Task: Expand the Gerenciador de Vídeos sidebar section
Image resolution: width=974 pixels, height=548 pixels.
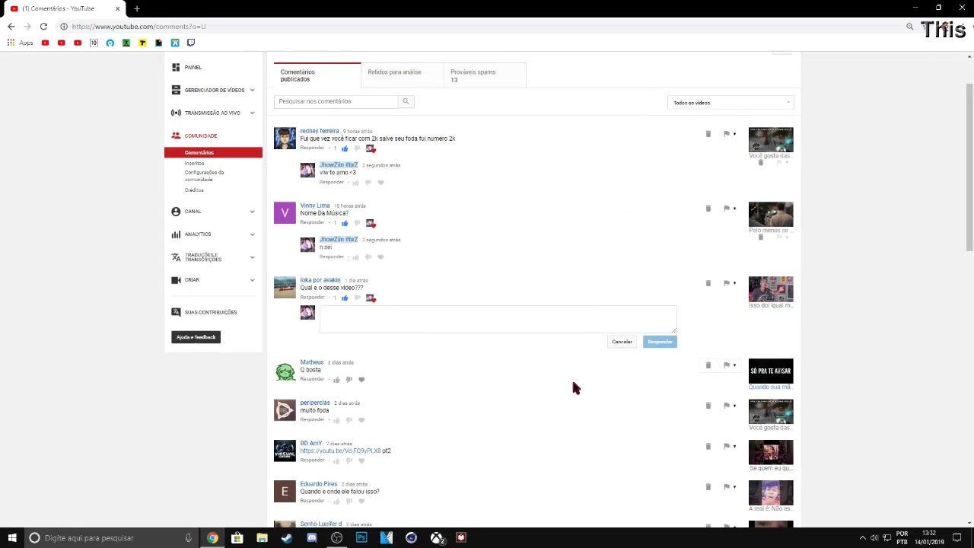Action: (252, 91)
